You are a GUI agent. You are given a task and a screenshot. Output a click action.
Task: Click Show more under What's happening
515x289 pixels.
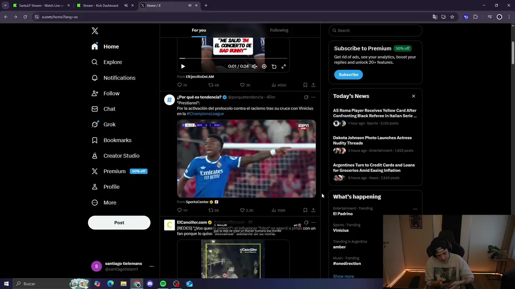point(344,277)
